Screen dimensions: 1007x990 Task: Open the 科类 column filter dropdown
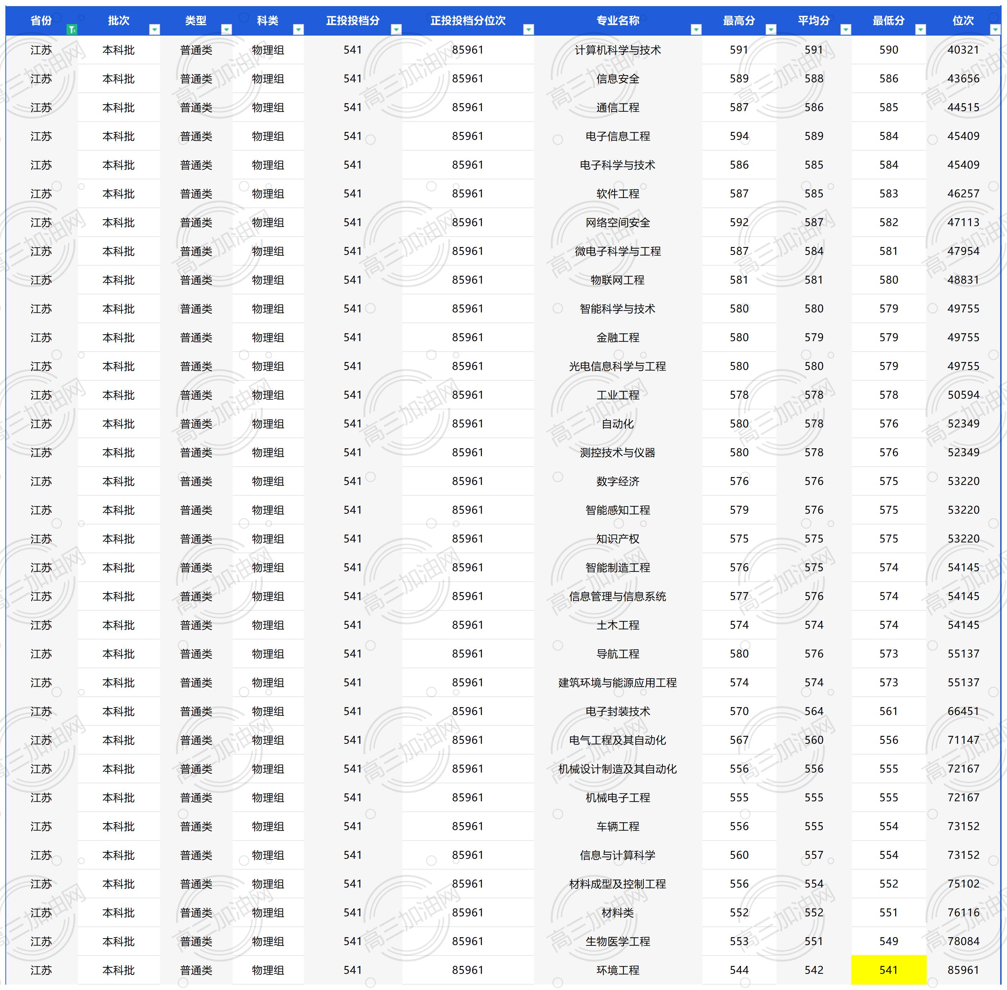coord(299,29)
